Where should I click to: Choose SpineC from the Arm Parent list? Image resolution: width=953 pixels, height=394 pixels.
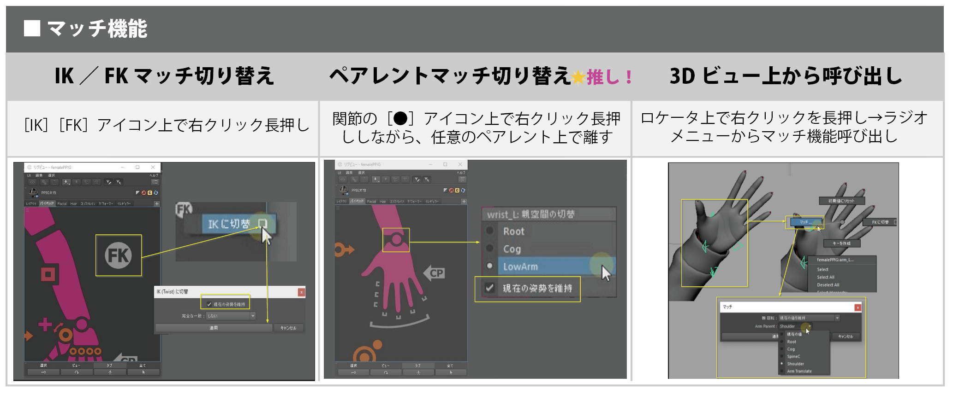pos(793,356)
